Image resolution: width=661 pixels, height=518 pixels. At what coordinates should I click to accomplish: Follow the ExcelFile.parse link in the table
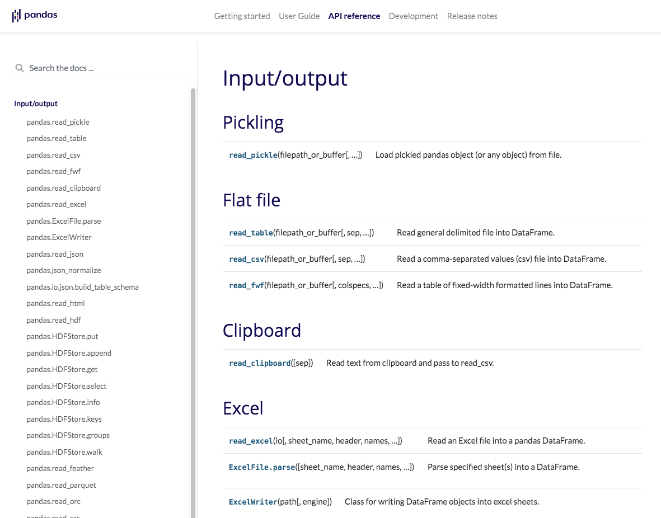(x=262, y=467)
